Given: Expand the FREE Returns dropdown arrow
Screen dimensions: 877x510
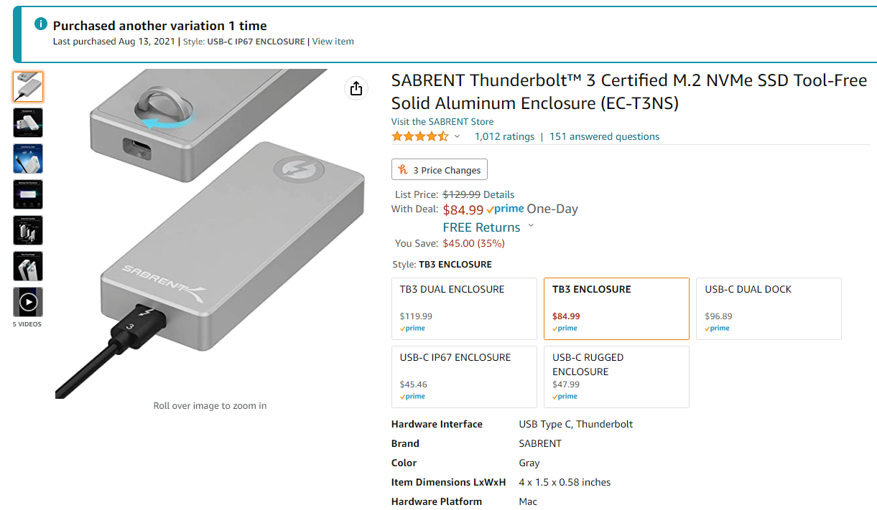Looking at the screenshot, I should [531, 226].
